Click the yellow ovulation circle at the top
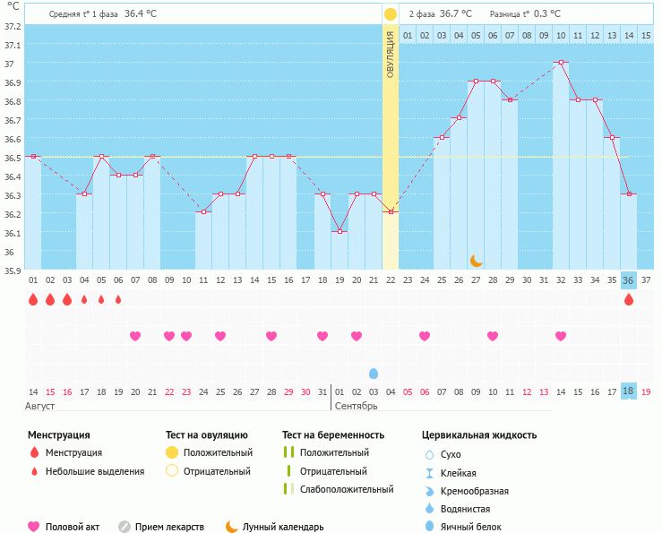The height and width of the screenshot is (533, 662). [x=391, y=14]
